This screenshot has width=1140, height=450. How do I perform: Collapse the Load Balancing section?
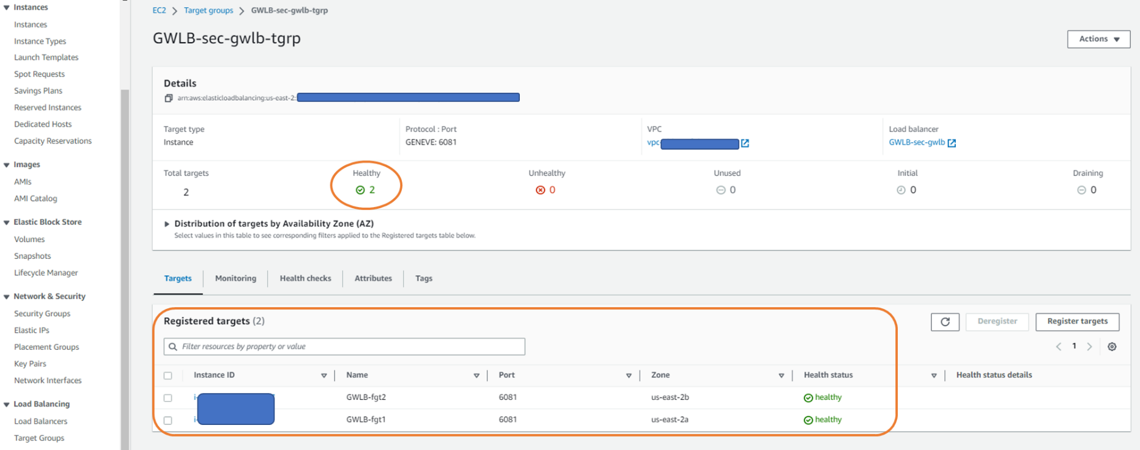(x=7, y=404)
